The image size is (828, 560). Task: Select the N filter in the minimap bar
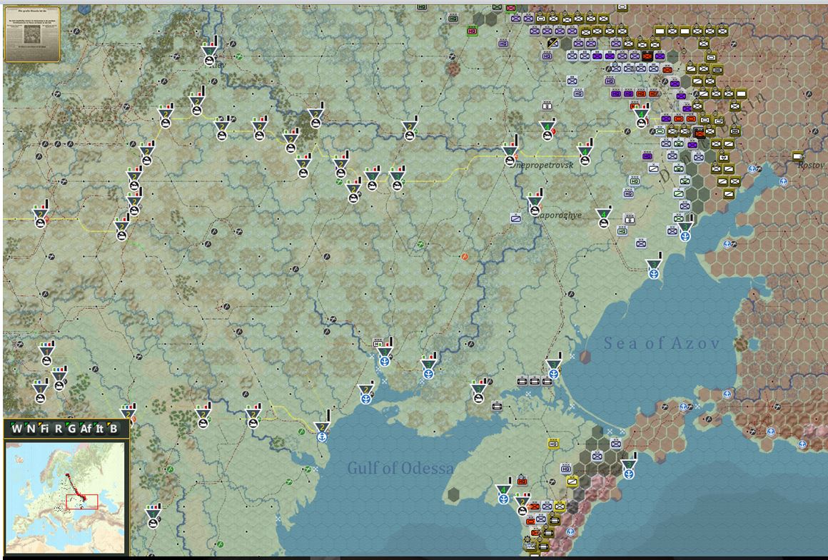31,428
